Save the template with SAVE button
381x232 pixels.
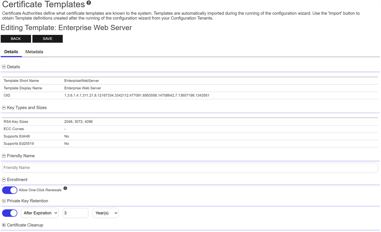(47, 39)
